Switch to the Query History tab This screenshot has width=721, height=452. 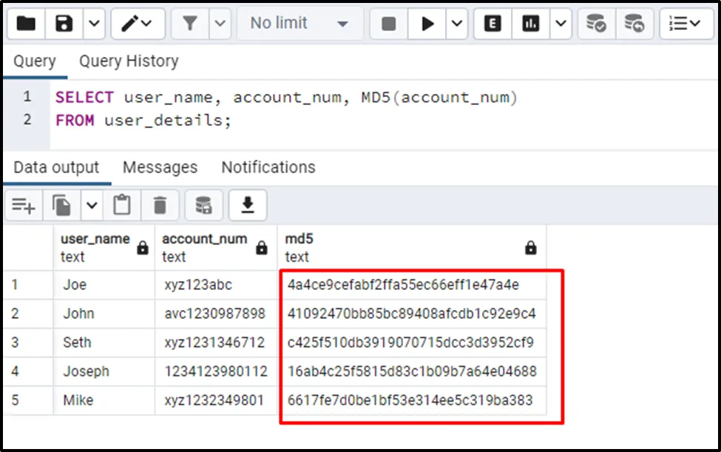(x=129, y=61)
